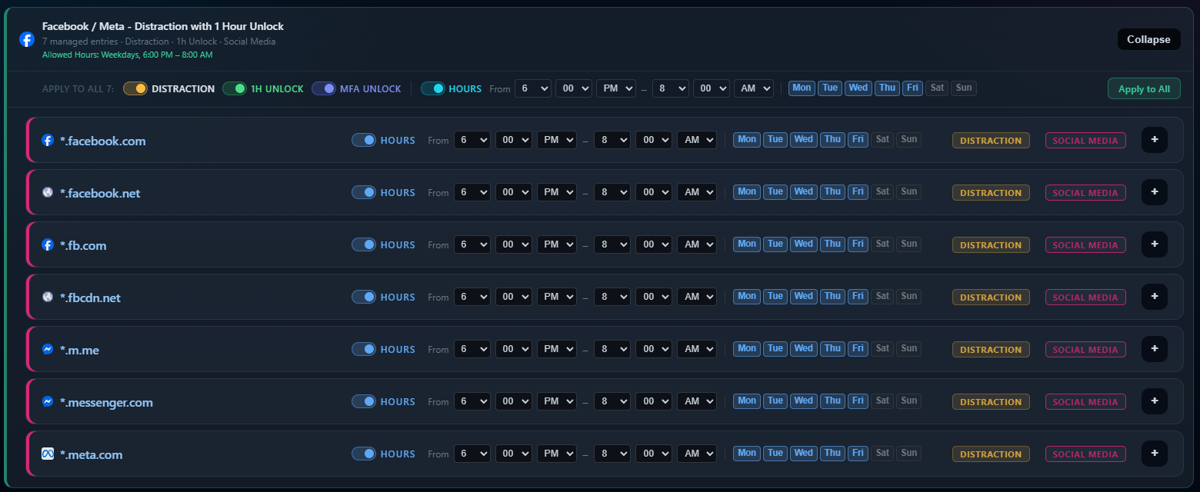Image resolution: width=1200 pixels, height=492 pixels.
Task: Click the Distraction tag on *.meta.com row
Action: [x=991, y=454]
